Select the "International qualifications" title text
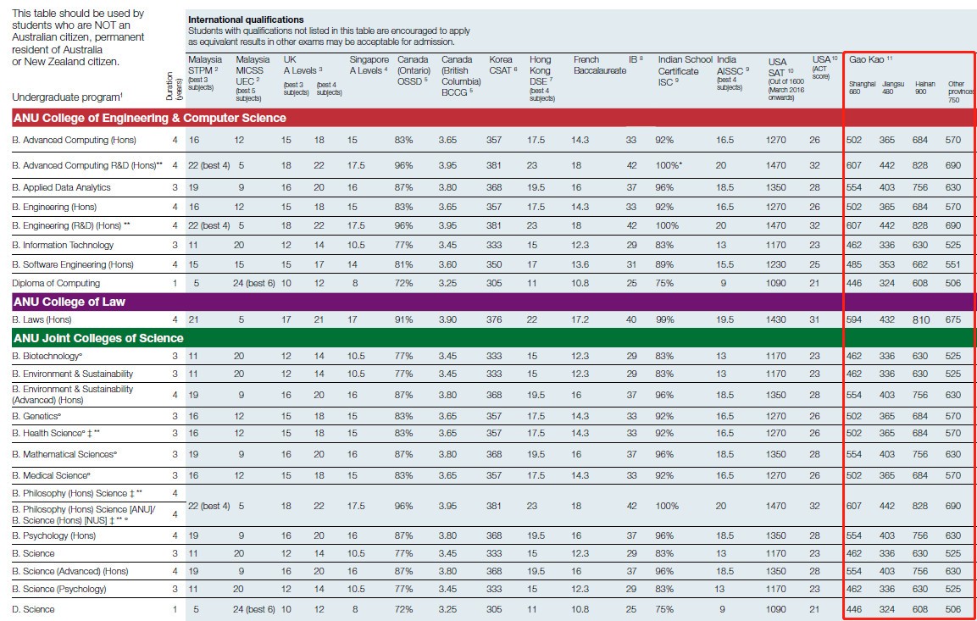The height and width of the screenshot is (621, 977). click(246, 20)
